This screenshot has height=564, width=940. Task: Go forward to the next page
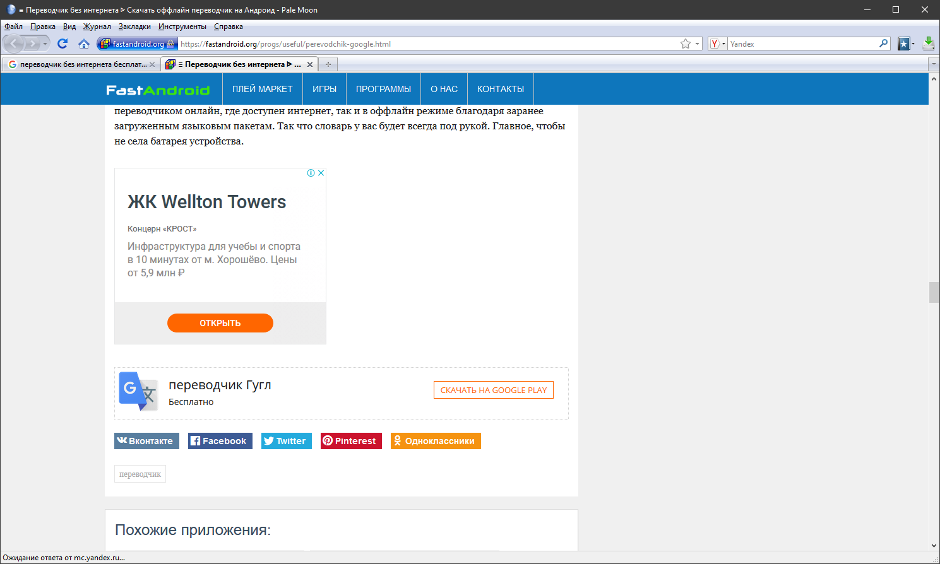click(32, 44)
